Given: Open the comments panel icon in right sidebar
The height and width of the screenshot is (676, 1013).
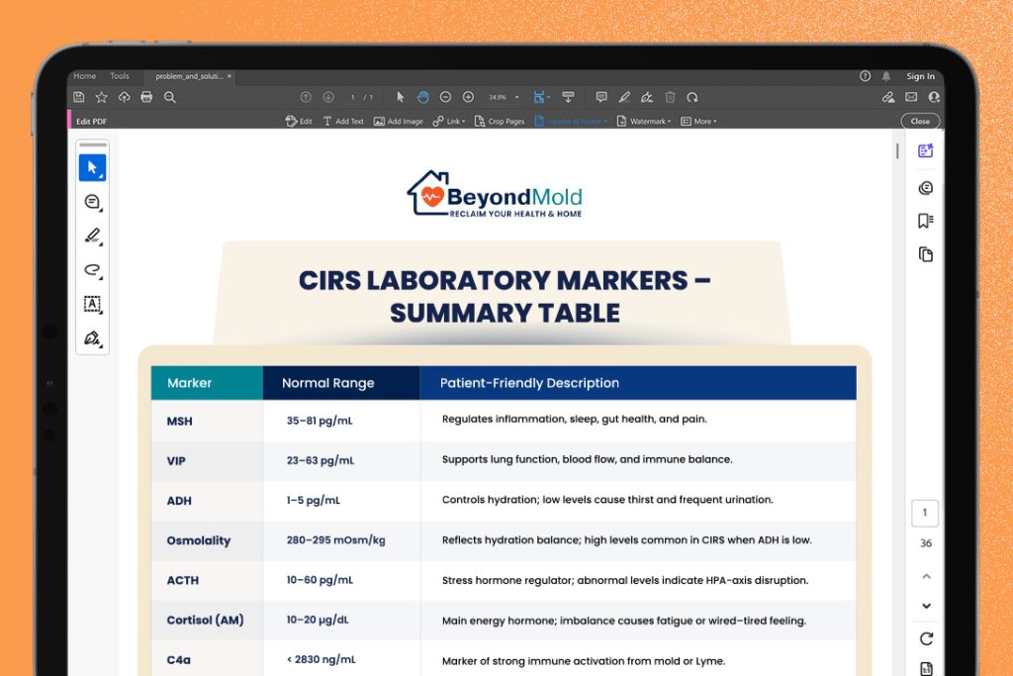Looking at the screenshot, I should [x=925, y=188].
